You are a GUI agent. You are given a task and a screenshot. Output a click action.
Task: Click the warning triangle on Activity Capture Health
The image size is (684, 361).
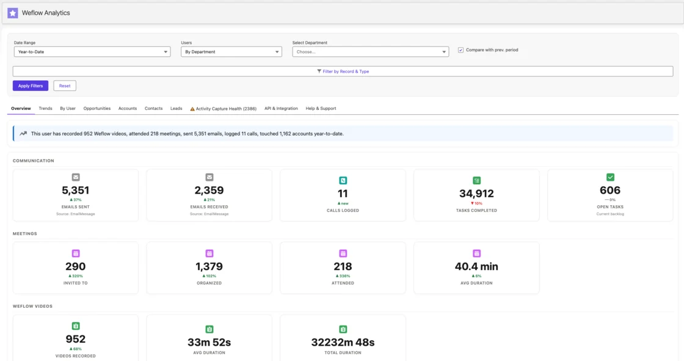point(192,109)
